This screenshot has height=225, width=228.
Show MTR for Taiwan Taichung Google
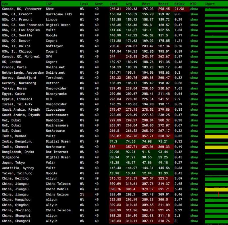click(x=194, y=173)
